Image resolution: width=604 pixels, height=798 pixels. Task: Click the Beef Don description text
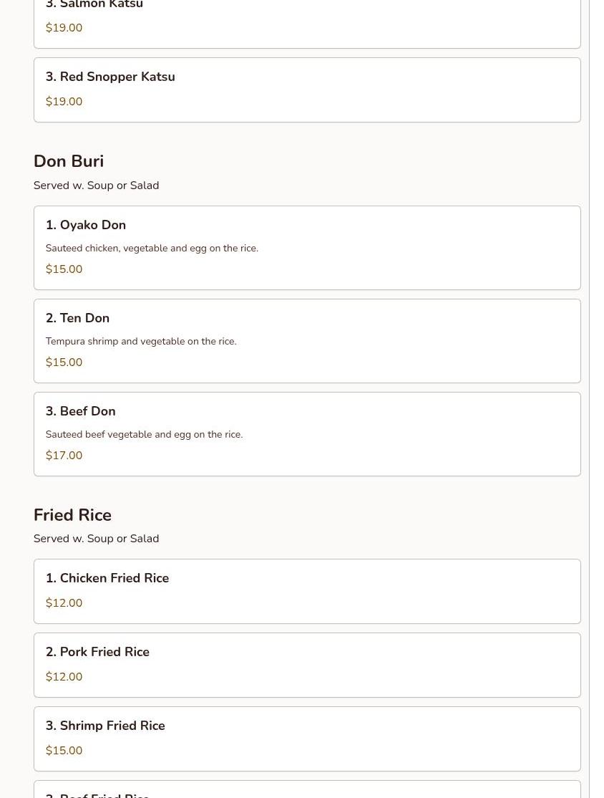pyautogui.click(x=145, y=434)
